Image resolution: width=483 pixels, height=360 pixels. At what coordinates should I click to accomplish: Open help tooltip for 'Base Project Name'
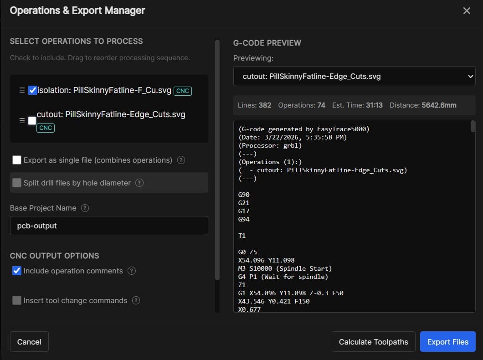85,208
